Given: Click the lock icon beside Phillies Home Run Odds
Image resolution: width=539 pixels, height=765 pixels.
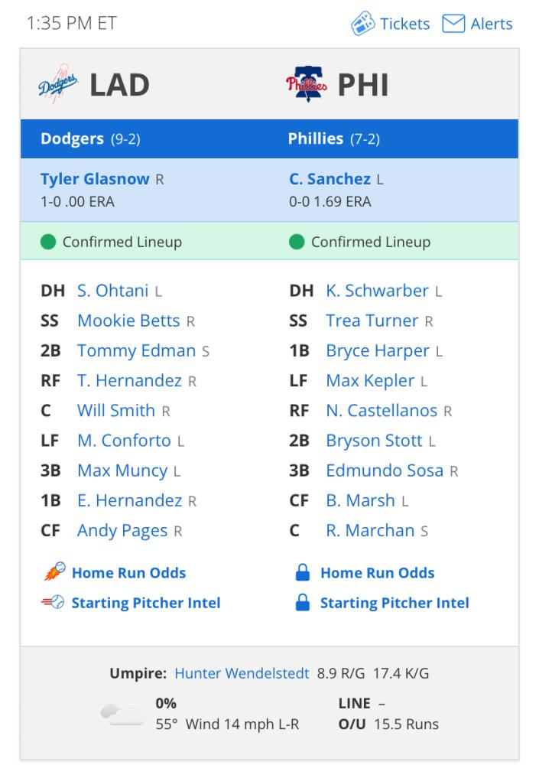Looking at the screenshot, I should (303, 572).
